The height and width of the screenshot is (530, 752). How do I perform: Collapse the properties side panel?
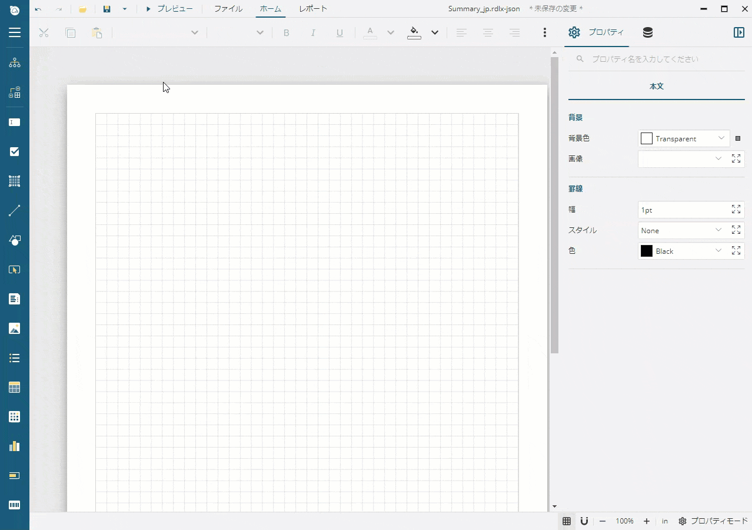739,33
